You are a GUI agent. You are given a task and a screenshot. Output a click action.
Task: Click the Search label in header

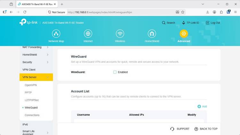tap(171, 23)
